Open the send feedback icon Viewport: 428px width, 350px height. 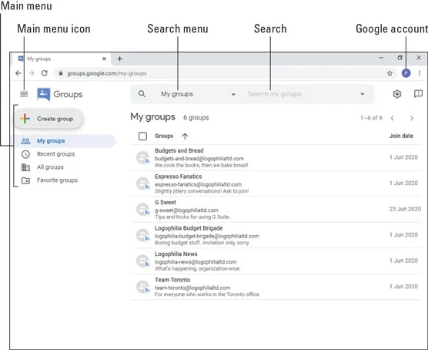pyautogui.click(x=418, y=94)
